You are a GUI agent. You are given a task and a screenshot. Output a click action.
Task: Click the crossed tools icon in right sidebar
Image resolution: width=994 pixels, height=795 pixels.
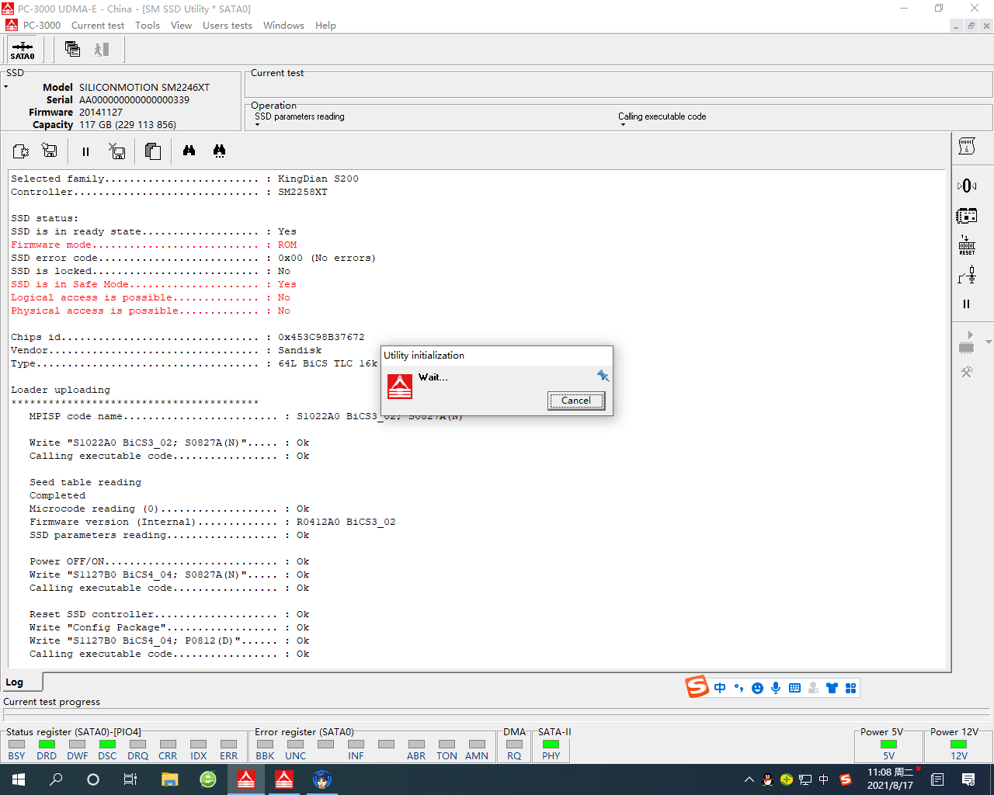967,373
